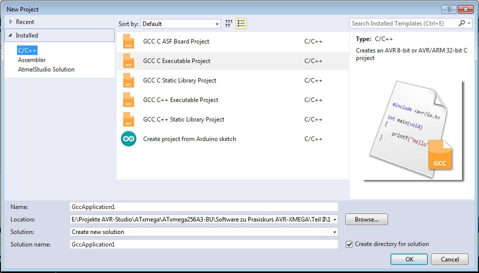479x273 pixels.
Task: Select GCC C++ Static Library Project template
Action: pyautogui.click(x=233, y=119)
